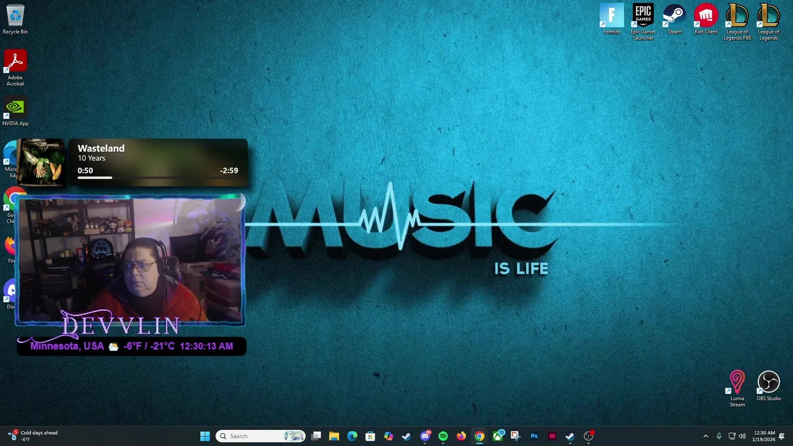The height and width of the screenshot is (446, 793).
Task: Open the Recycle Bin desktop icon
Action: click(x=15, y=20)
